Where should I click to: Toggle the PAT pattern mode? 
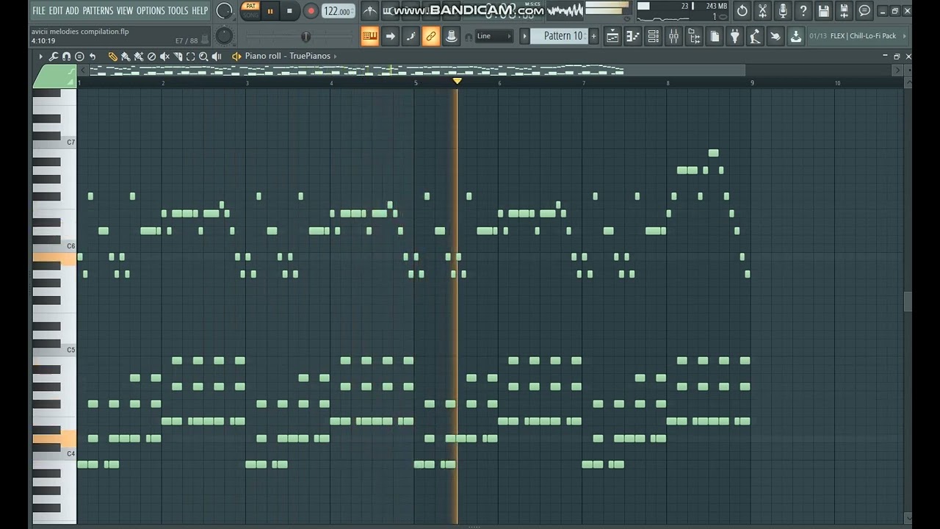[x=251, y=6]
